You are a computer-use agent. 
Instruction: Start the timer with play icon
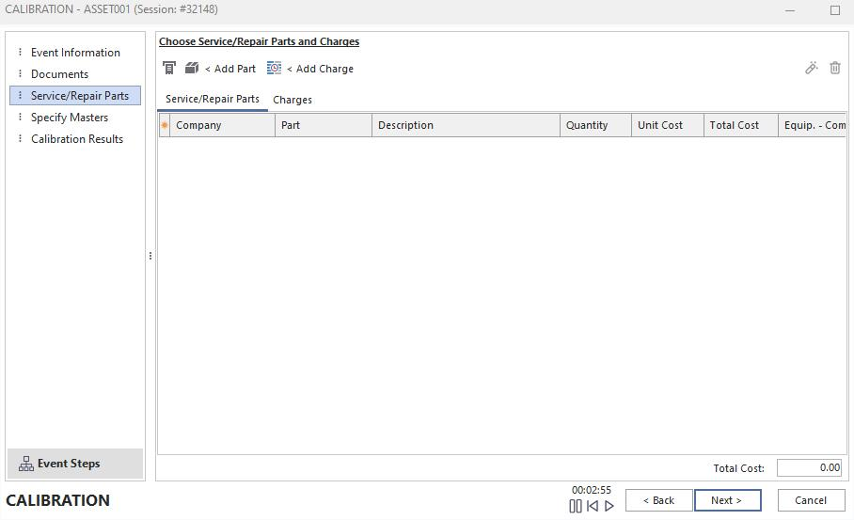(x=609, y=506)
